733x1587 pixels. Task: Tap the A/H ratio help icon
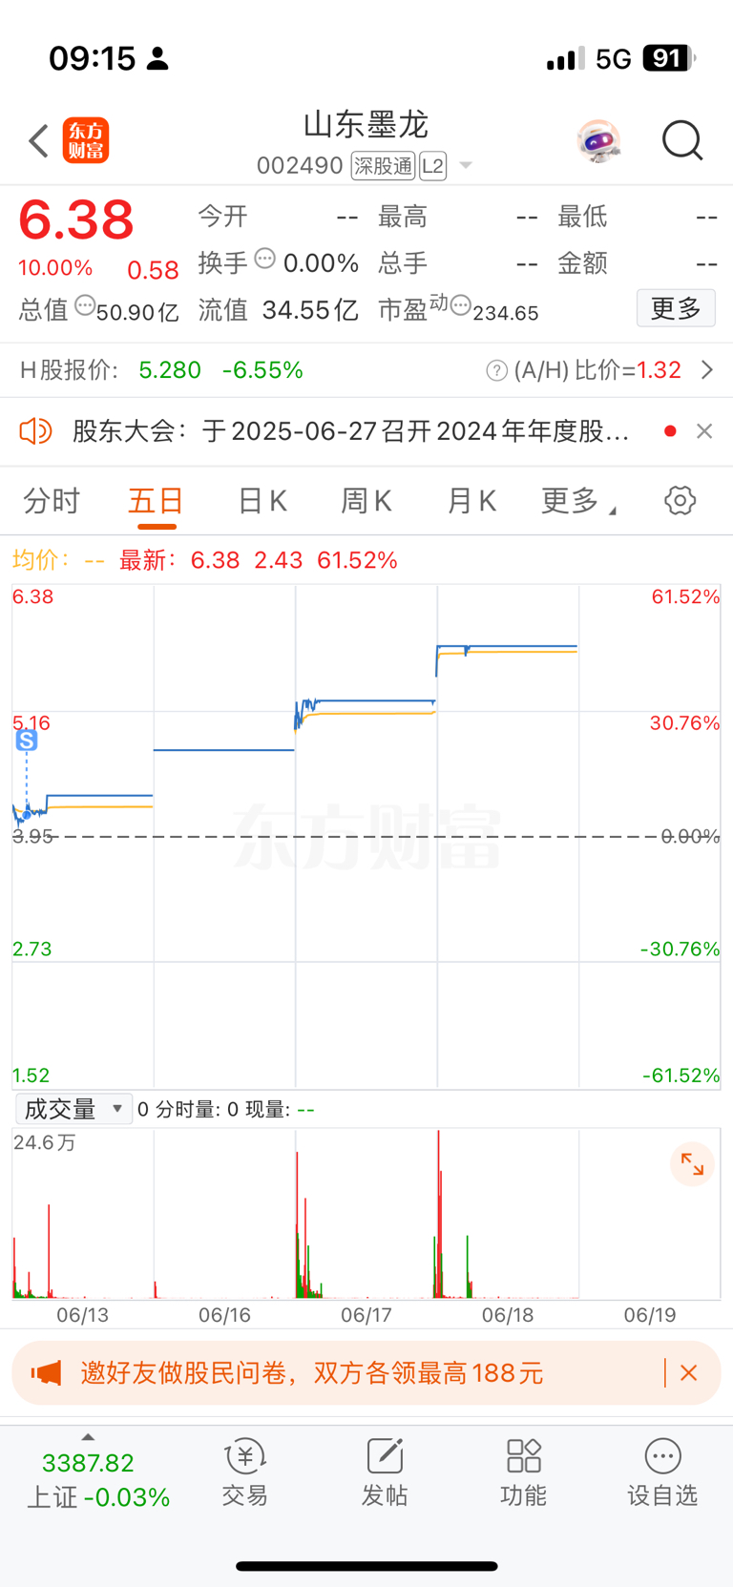click(x=496, y=370)
